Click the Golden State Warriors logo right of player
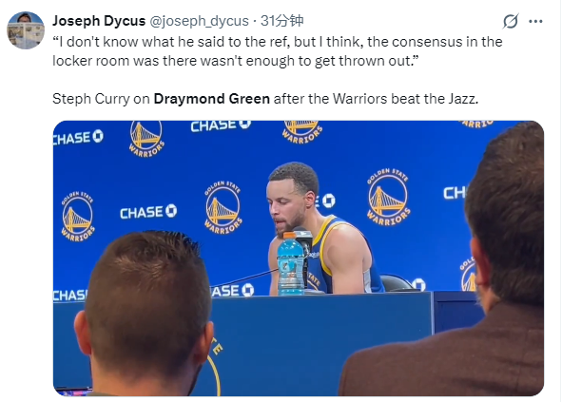This screenshot has height=402, width=562. [388, 197]
